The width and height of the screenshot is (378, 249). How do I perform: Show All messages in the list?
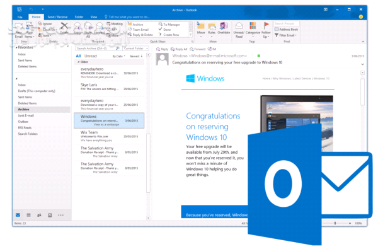coord(78,56)
